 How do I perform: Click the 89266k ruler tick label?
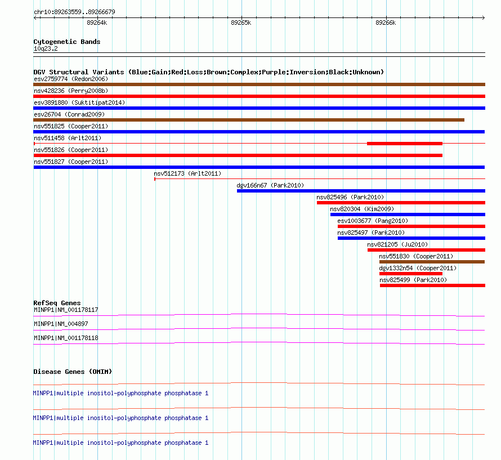[x=386, y=23]
